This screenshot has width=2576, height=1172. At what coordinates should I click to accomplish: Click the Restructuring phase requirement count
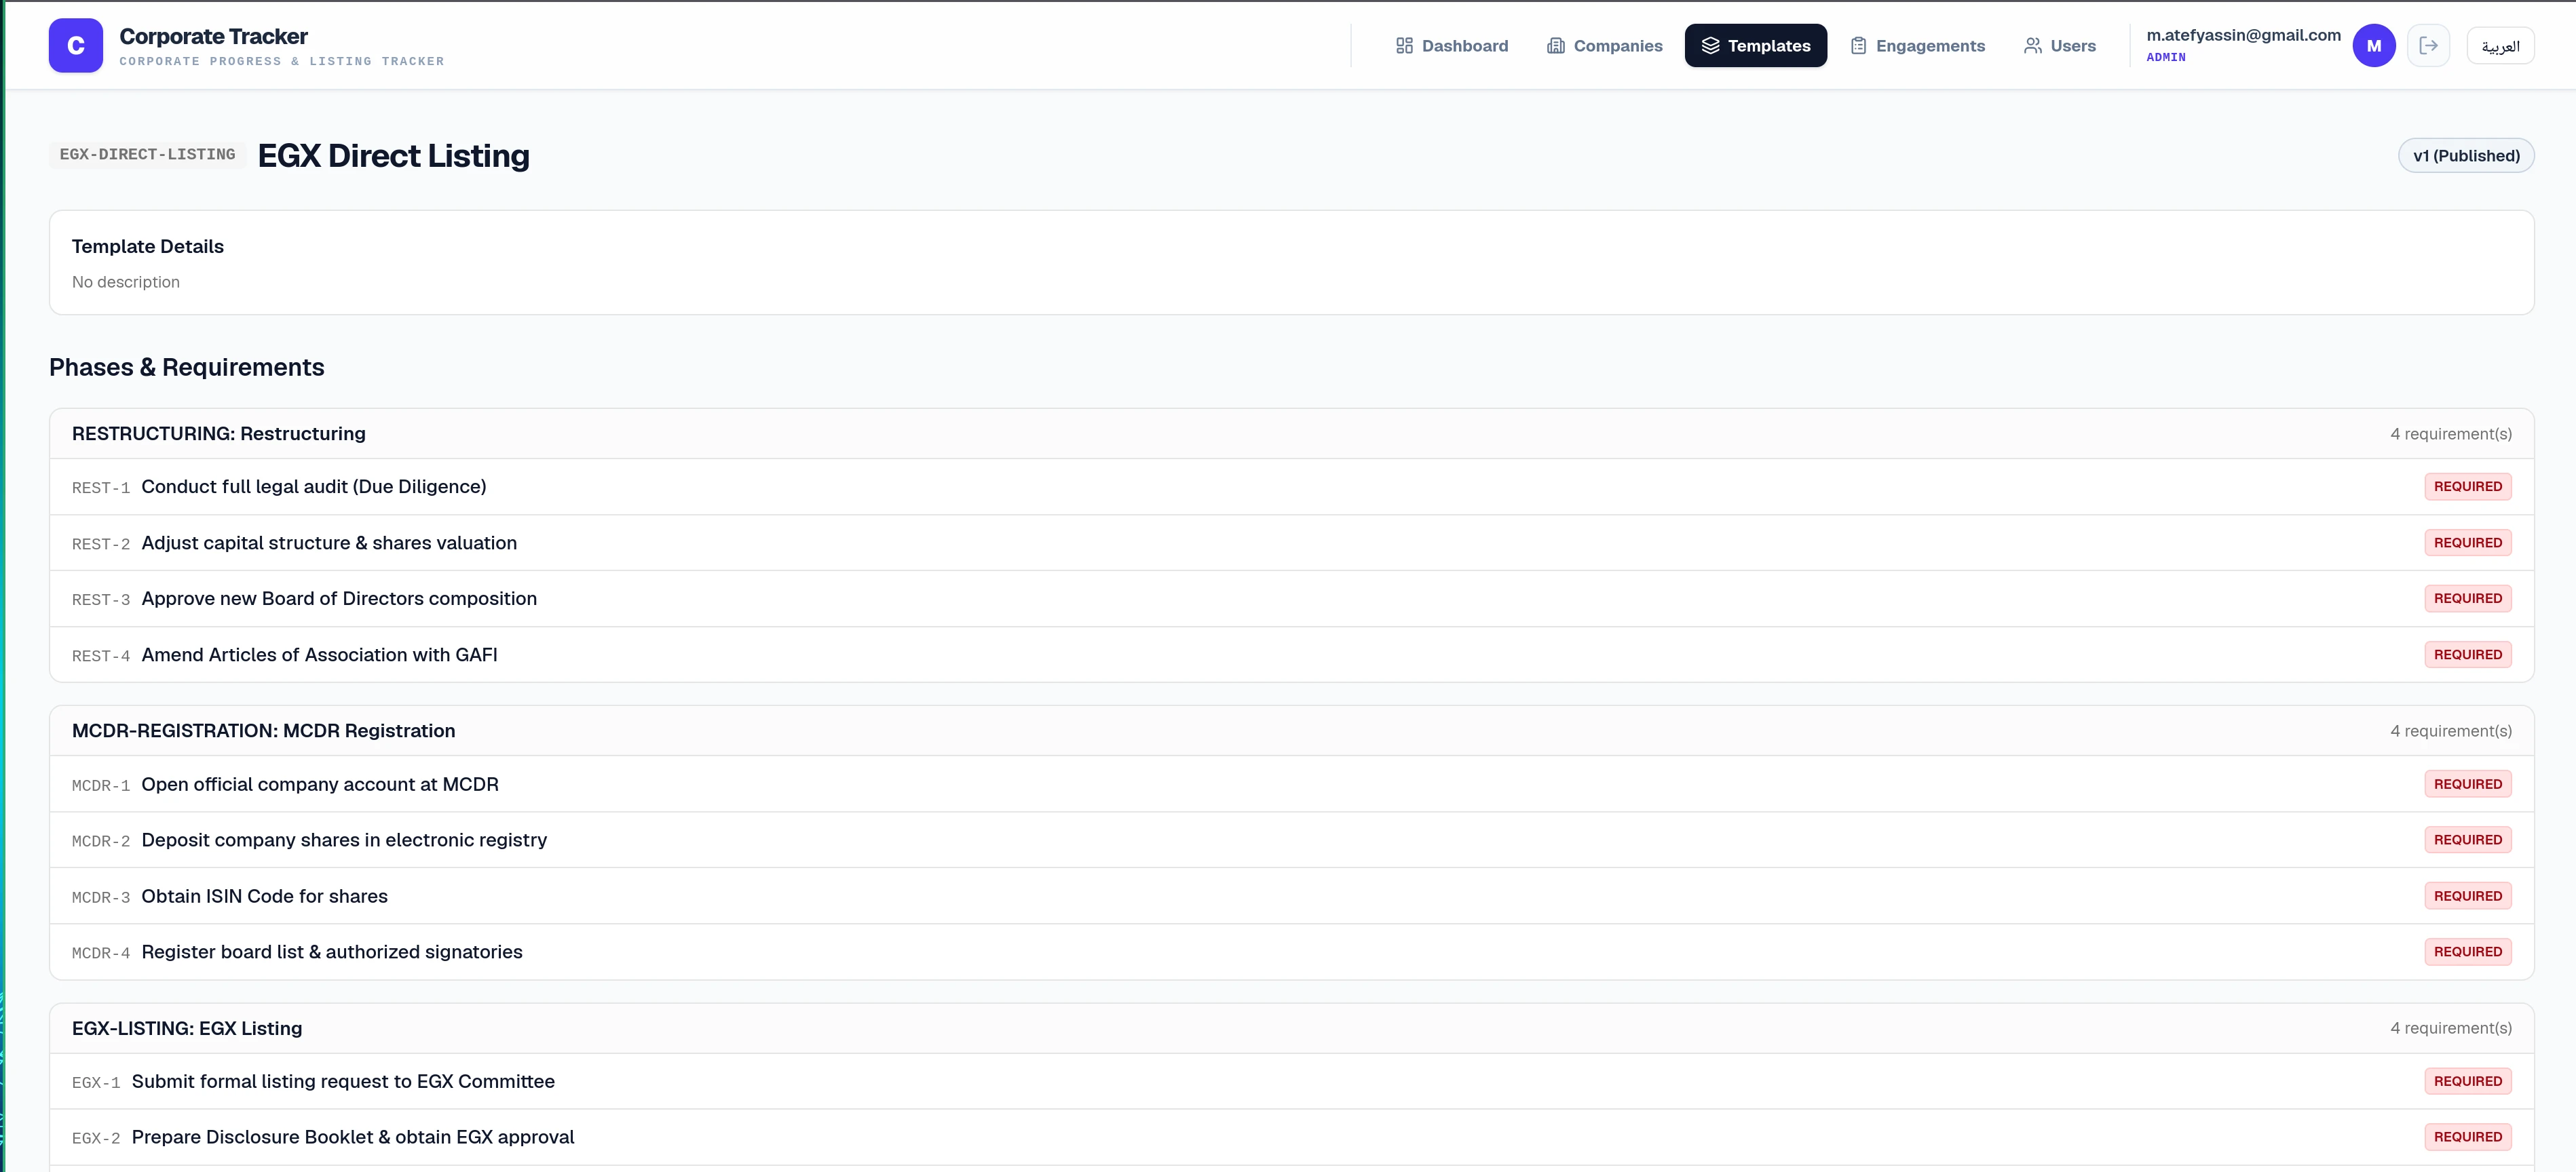[x=2450, y=433]
